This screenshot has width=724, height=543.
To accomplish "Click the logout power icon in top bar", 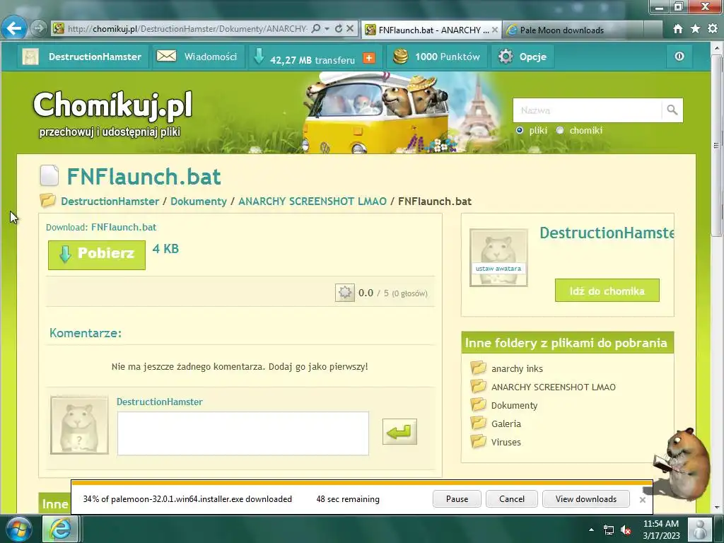I will (x=679, y=57).
